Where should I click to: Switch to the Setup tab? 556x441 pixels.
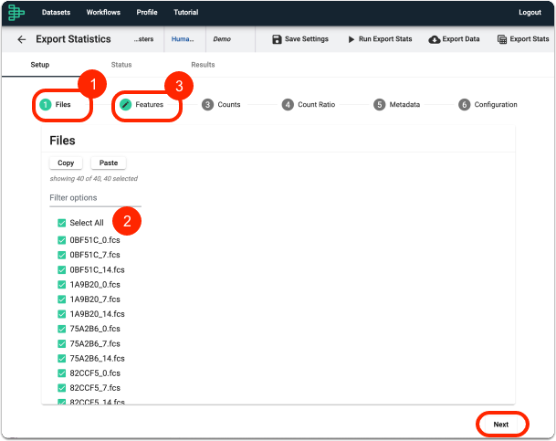tap(40, 65)
